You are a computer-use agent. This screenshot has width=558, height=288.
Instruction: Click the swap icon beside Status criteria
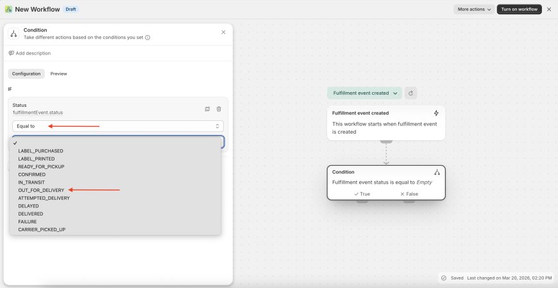(207, 109)
